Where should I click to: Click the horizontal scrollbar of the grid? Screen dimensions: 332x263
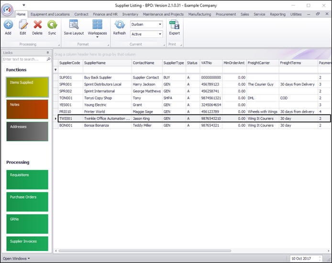(x=144, y=250)
